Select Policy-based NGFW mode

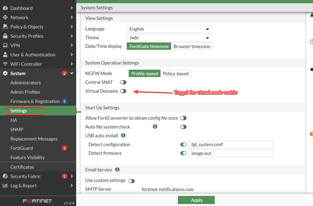pos(176,74)
